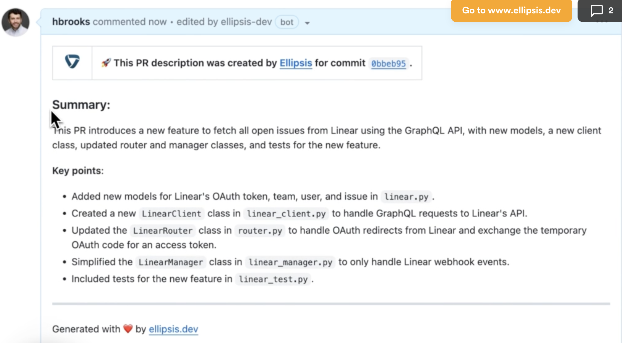Viewport: 622px width, 343px height.
Task: Click the linear_test.py code label
Action: tap(273, 279)
